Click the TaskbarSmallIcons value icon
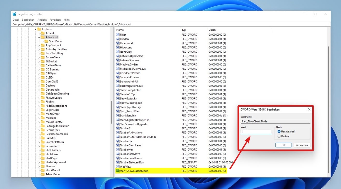The height and width of the screenshot is (189, 341). [118, 158]
